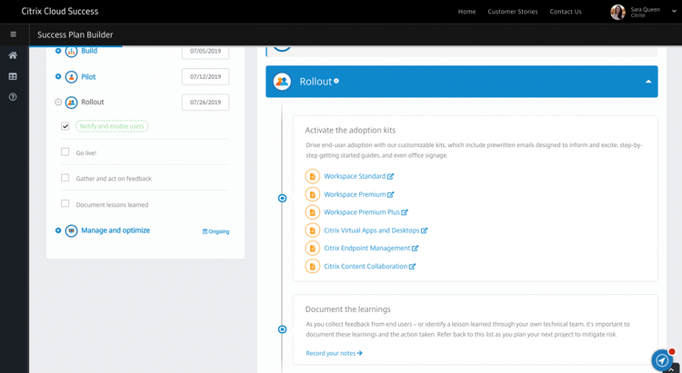
Task: Open Customer Stories in top navigation
Action: click(x=512, y=12)
